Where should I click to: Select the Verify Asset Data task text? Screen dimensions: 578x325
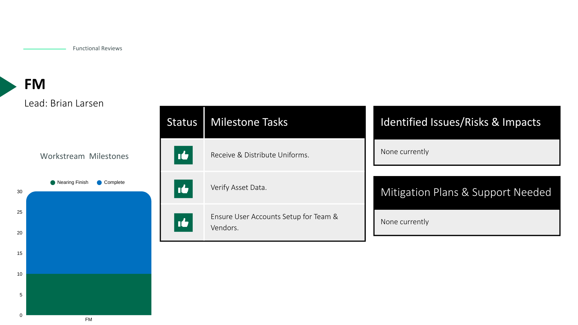pos(238,187)
